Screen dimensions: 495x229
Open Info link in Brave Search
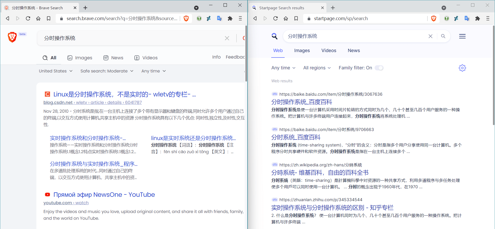(x=216, y=57)
